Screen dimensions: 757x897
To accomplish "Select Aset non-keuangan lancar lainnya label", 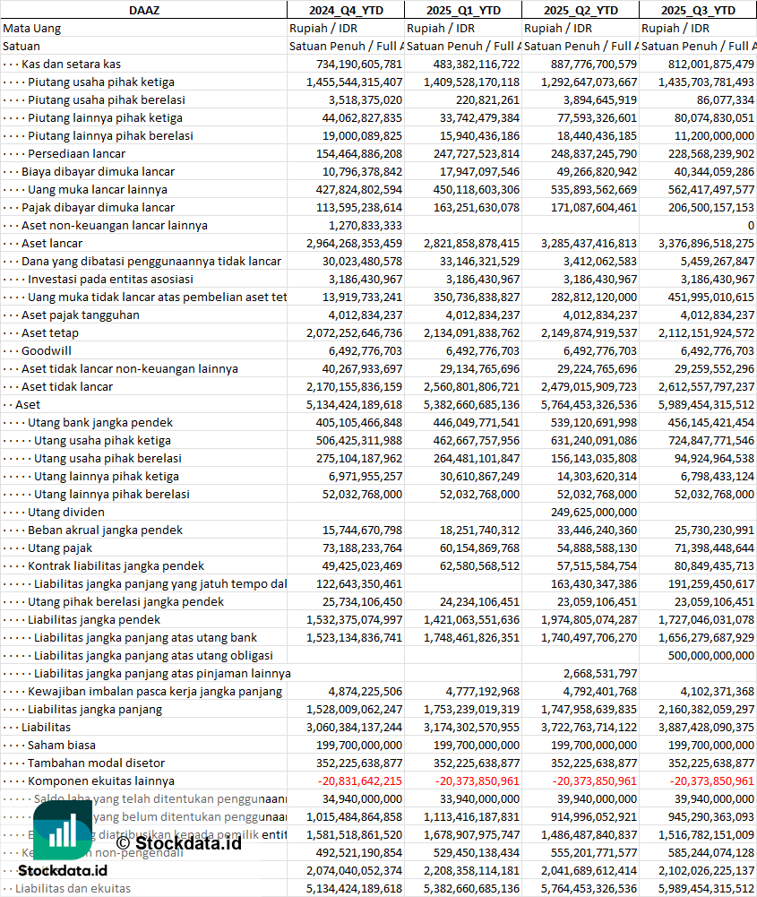I will 115,226.
